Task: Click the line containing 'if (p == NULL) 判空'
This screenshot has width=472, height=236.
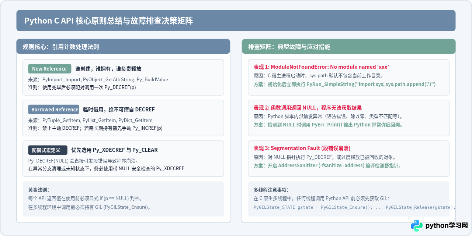Action: (x=85, y=199)
